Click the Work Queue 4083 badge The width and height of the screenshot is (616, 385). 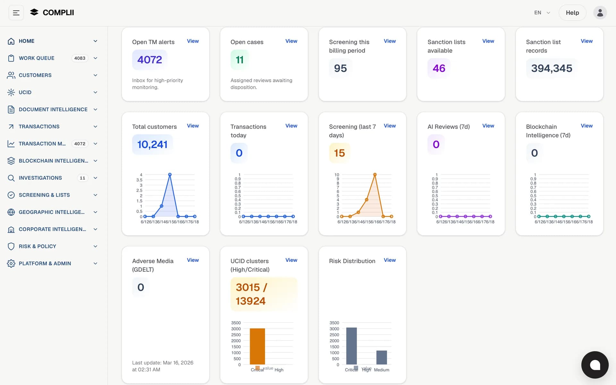tap(80, 58)
